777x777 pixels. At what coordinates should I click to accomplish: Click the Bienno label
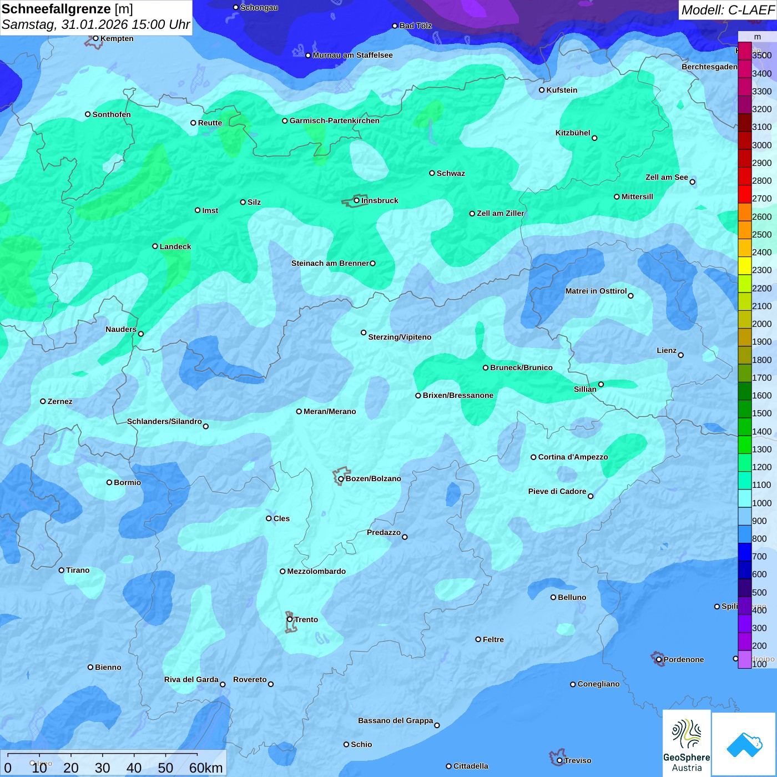pos(108,667)
